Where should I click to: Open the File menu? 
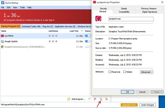coord(2,7)
